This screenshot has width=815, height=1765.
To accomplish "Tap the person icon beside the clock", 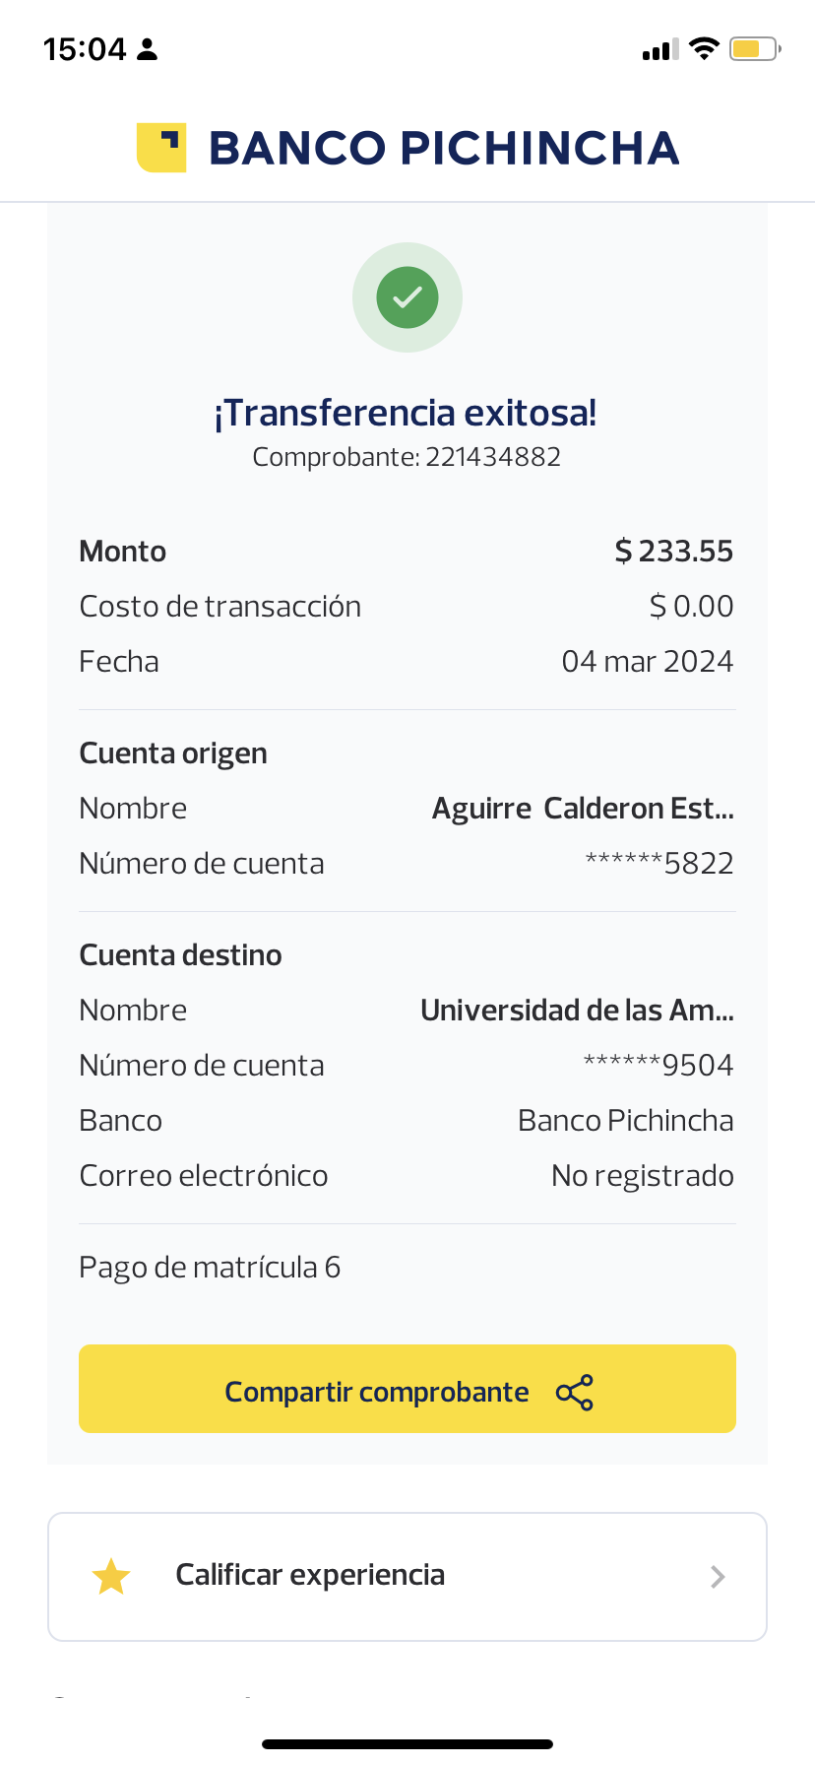I will pyautogui.click(x=148, y=49).
